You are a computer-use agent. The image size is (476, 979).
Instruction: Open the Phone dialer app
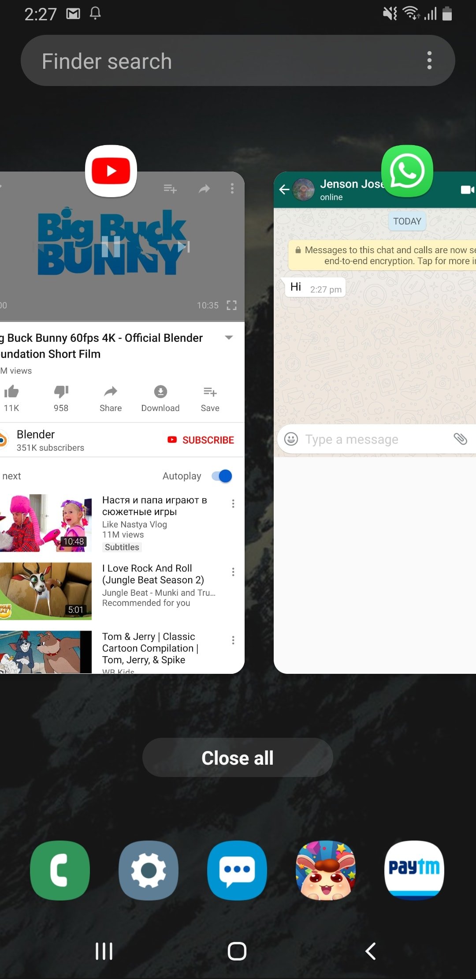(x=60, y=870)
